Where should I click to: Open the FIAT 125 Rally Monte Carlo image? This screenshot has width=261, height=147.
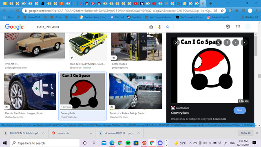click(88, 46)
